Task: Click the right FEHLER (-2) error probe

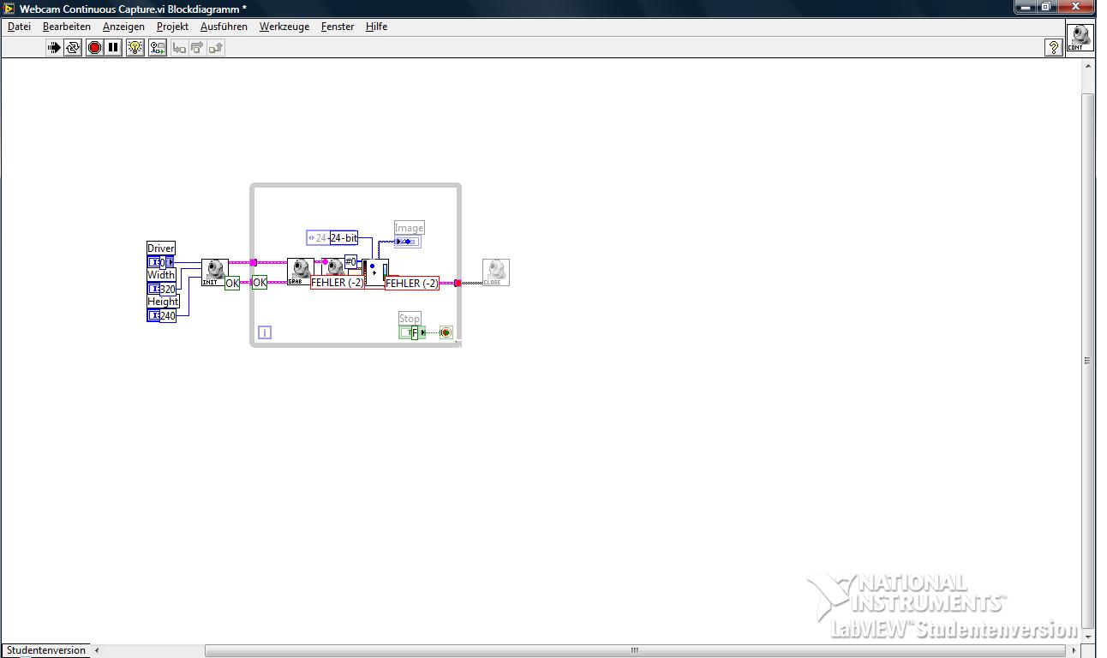Action: click(412, 283)
